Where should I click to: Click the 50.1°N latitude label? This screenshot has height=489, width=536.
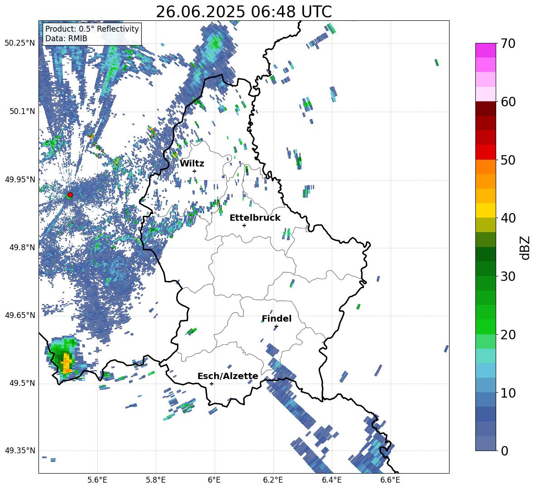coord(22,111)
